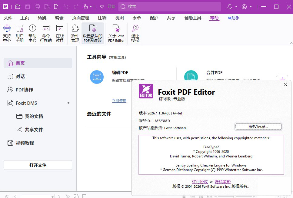Open the page number dropdown in status bar
Screen dimensions: 293x198
(x=52, y=196)
